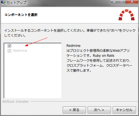Click the Redmine logo in header
Screen dimensions: 139x116
tap(127, 15)
